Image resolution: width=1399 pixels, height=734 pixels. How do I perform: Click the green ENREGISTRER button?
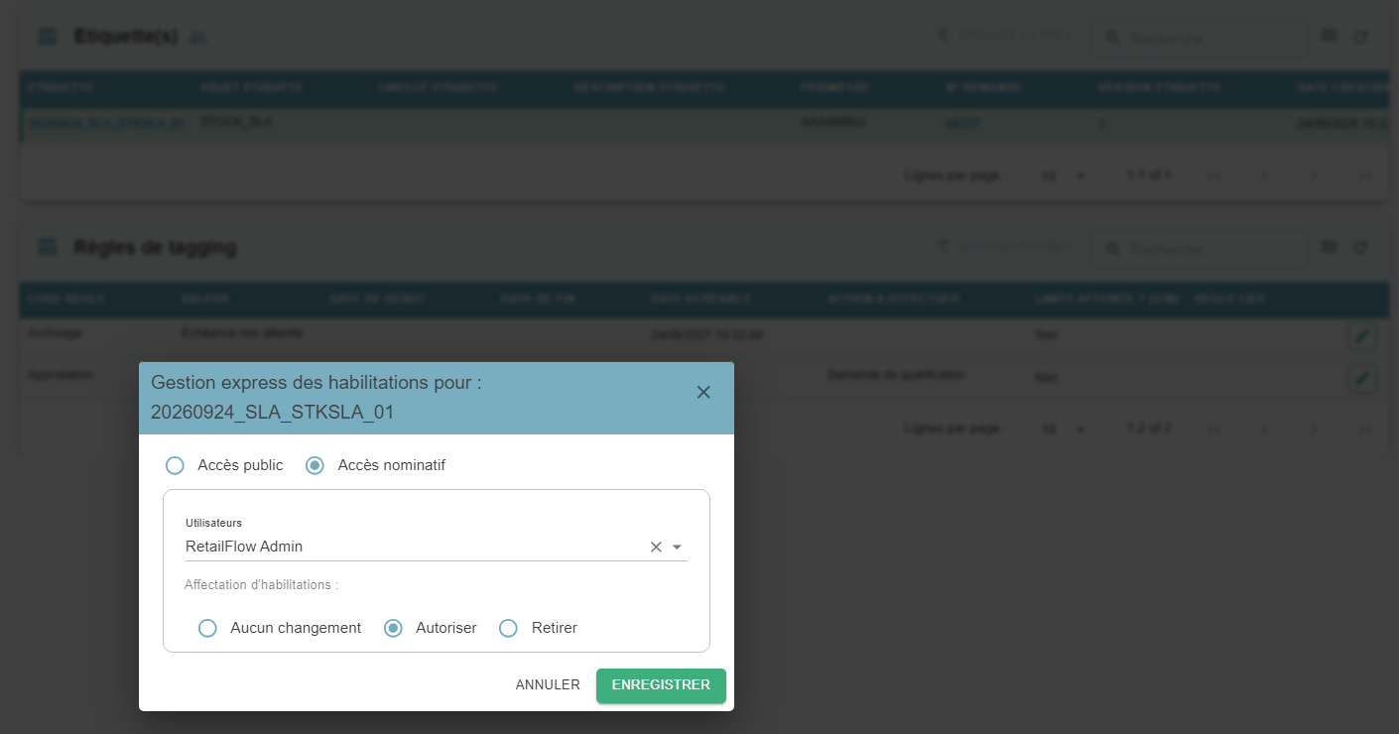pos(661,685)
